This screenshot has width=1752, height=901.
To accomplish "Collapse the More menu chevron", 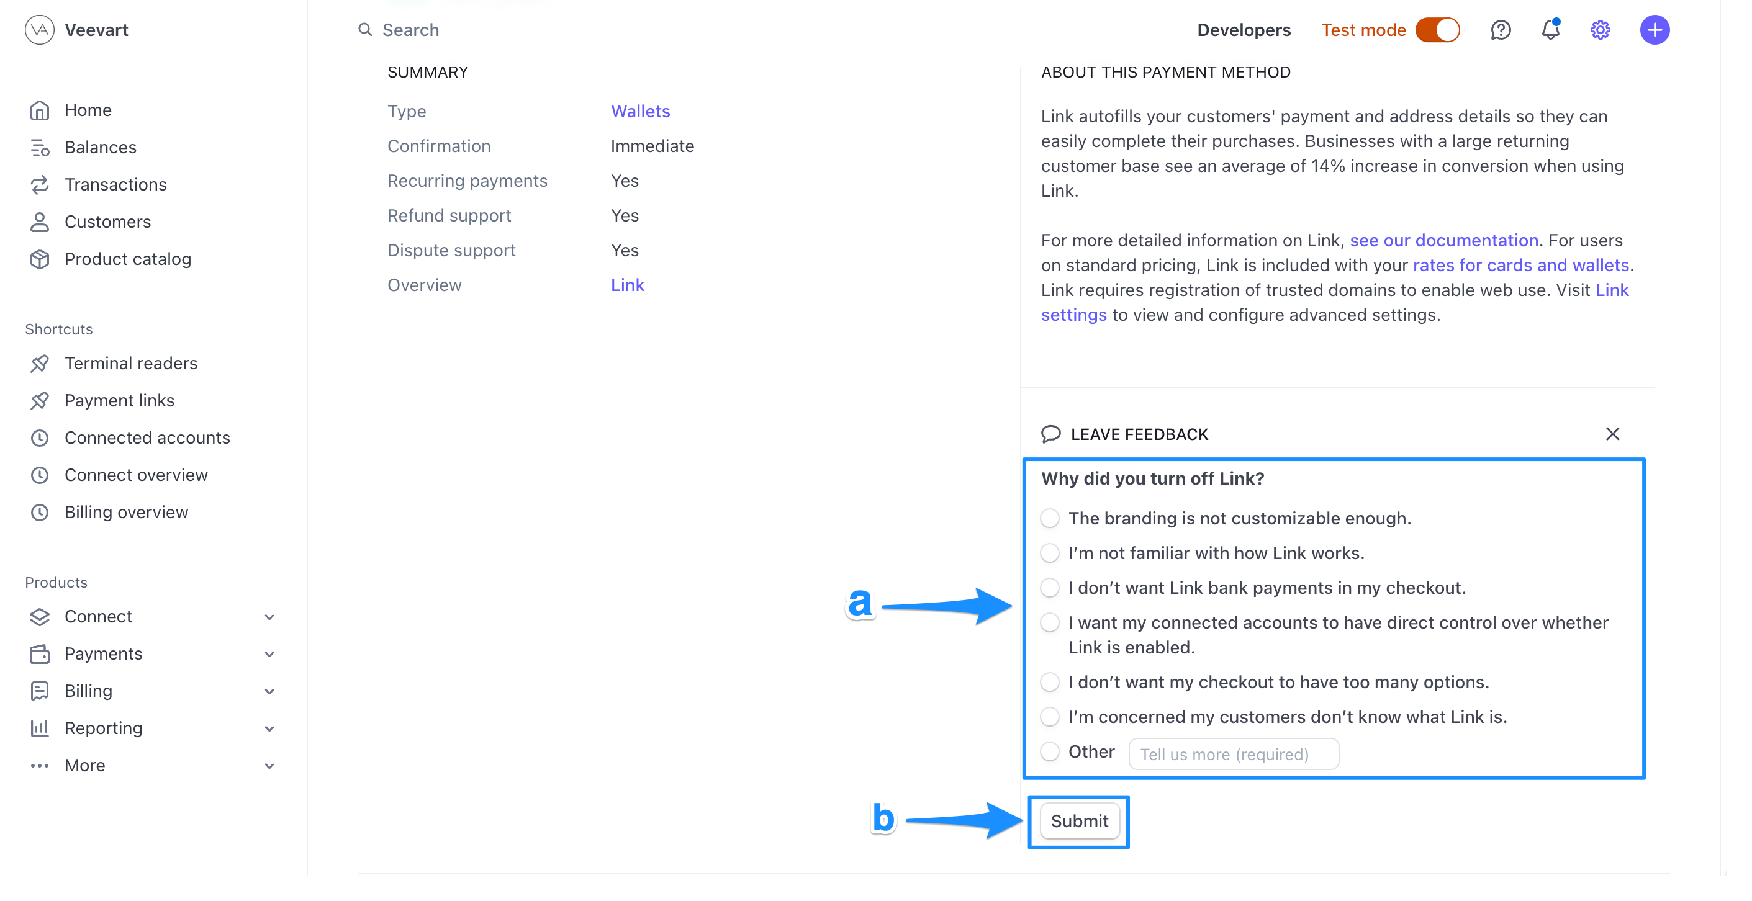I will (270, 765).
